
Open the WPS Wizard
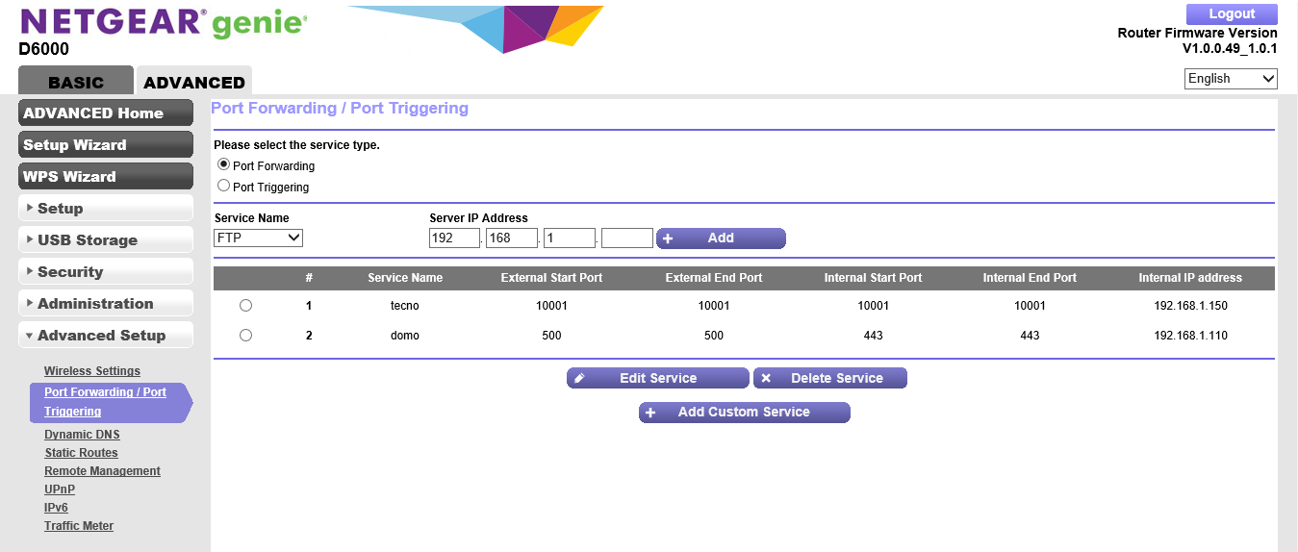pyautogui.click(x=106, y=177)
